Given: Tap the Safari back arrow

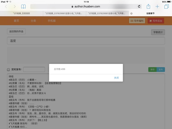Looking at the screenshot, I should (6, 6).
